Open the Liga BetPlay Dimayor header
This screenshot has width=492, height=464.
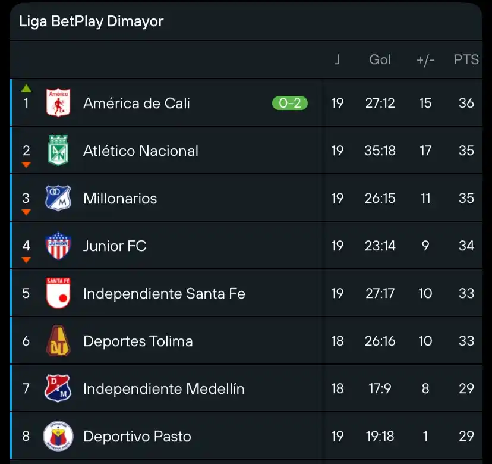[91, 21]
